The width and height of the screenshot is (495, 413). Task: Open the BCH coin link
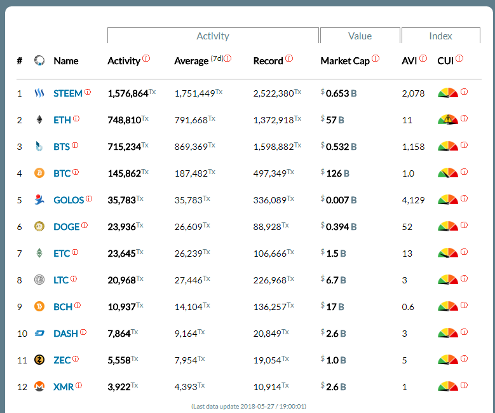[63, 307]
